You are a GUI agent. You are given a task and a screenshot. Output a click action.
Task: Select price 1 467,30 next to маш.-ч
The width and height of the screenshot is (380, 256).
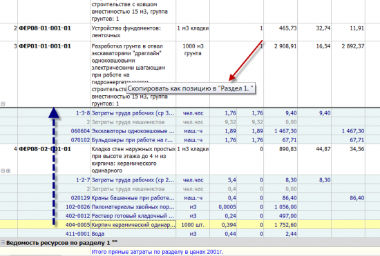285,131
